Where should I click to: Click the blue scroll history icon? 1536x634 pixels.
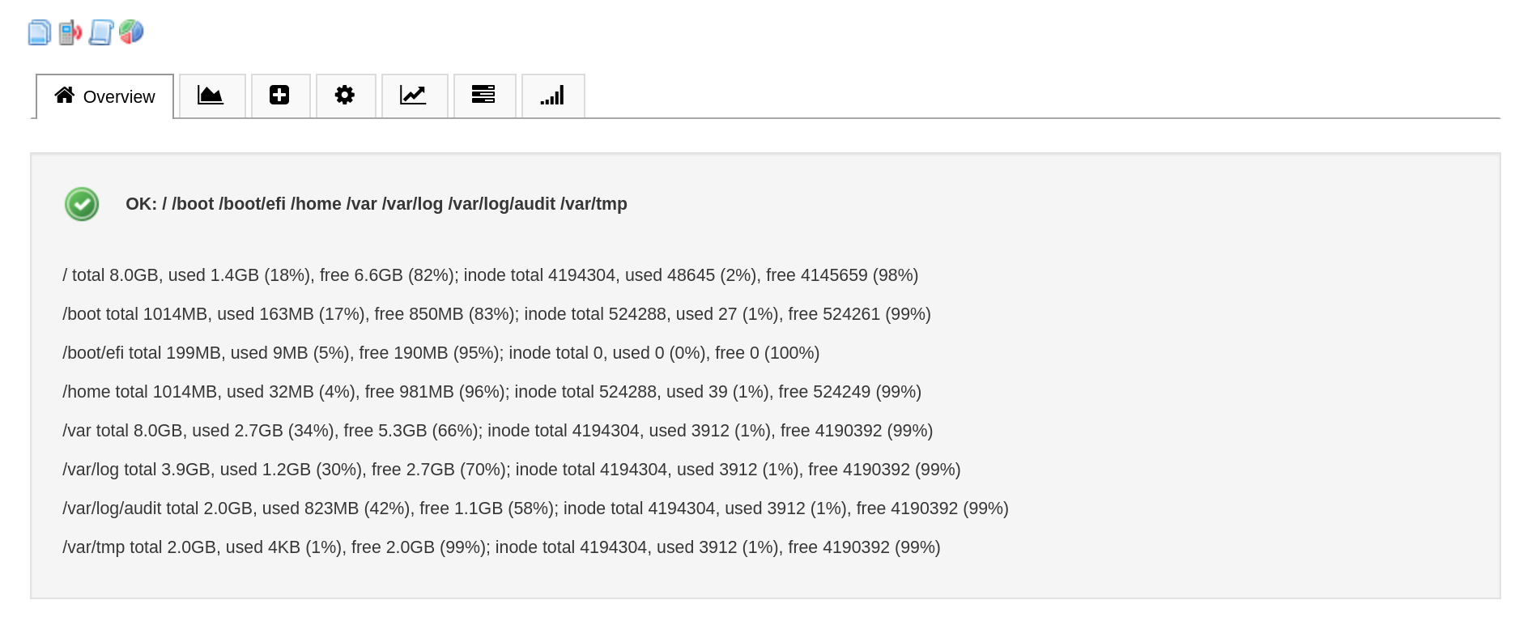click(101, 32)
